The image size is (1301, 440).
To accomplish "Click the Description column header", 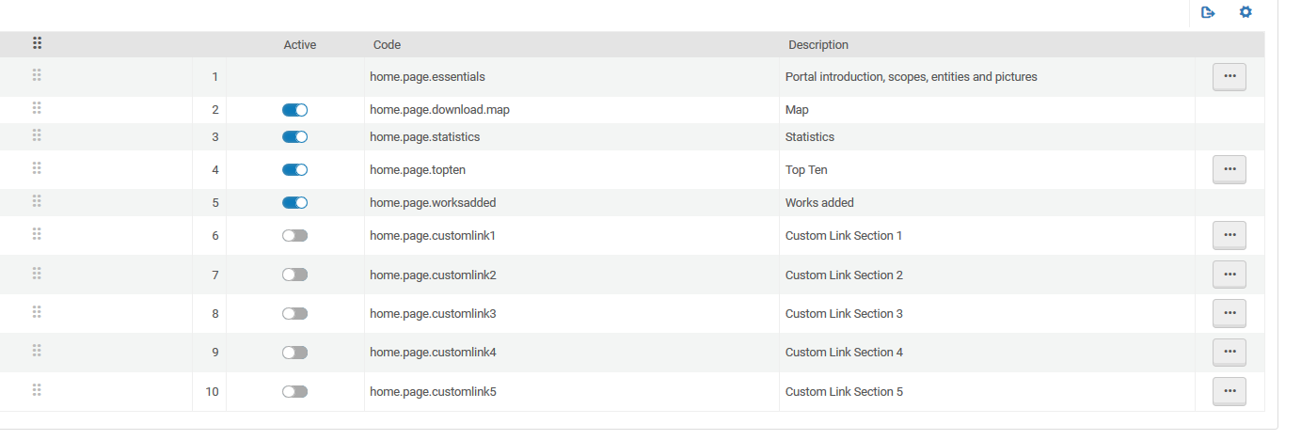I will pos(817,45).
